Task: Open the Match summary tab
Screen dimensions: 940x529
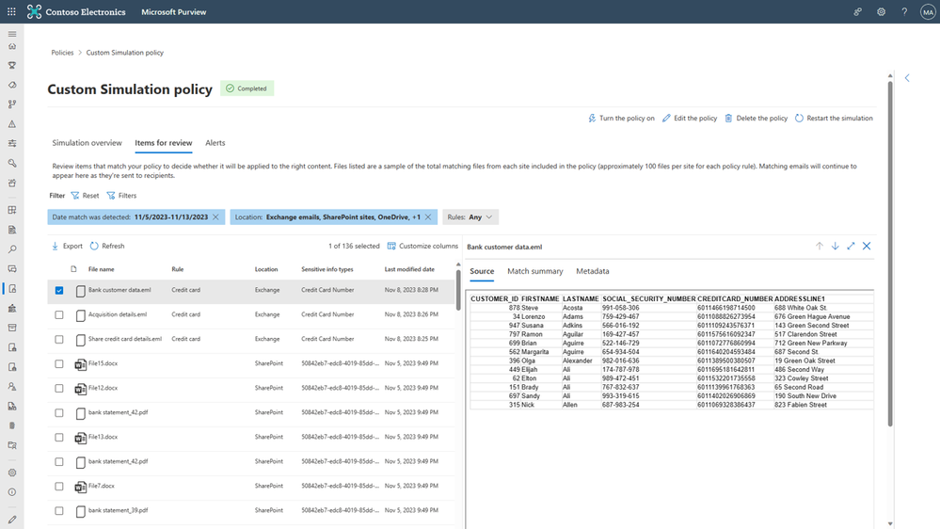Action: click(x=535, y=271)
